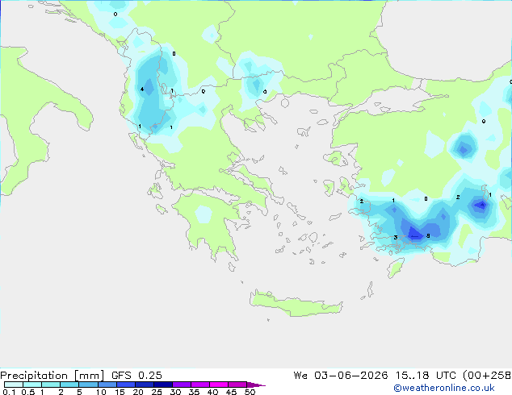Click the '4' precipitation value over Albania

point(142,89)
